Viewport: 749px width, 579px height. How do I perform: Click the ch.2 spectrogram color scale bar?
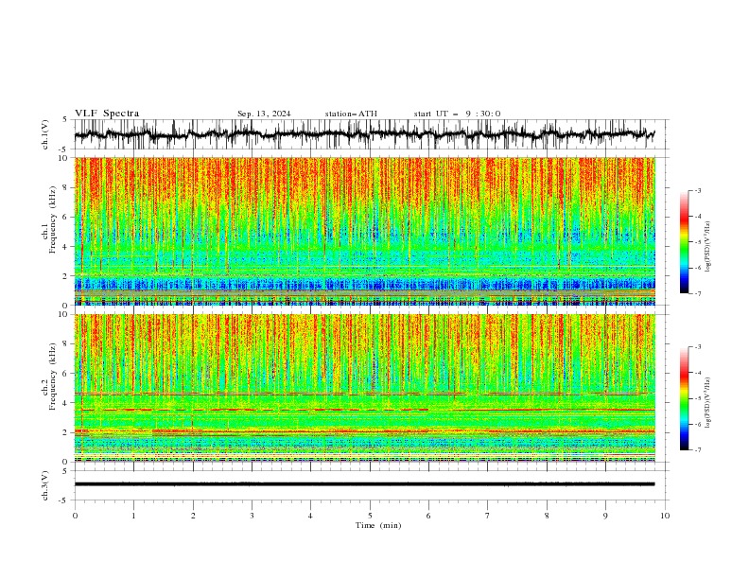click(x=685, y=398)
